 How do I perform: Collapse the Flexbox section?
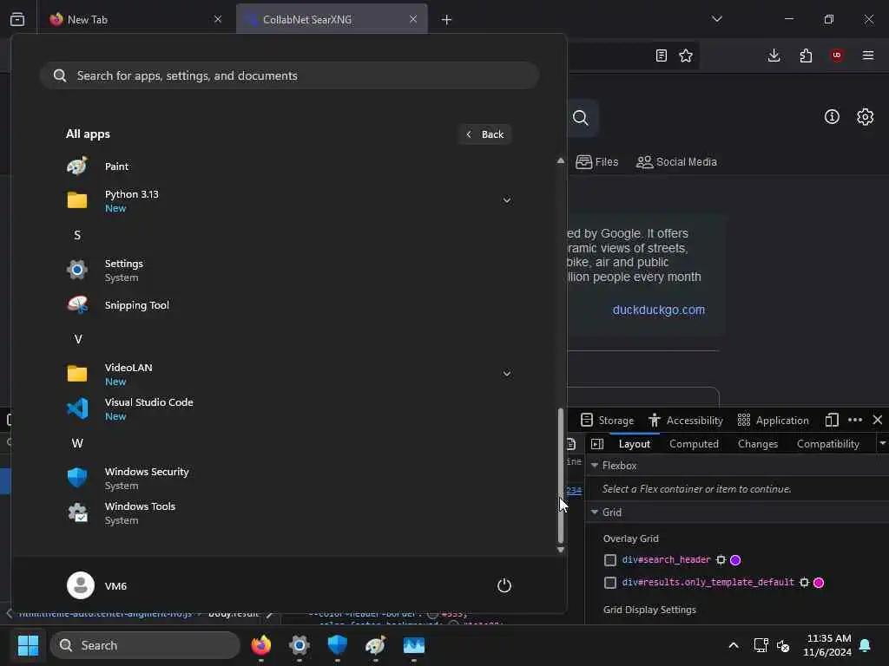tap(595, 466)
